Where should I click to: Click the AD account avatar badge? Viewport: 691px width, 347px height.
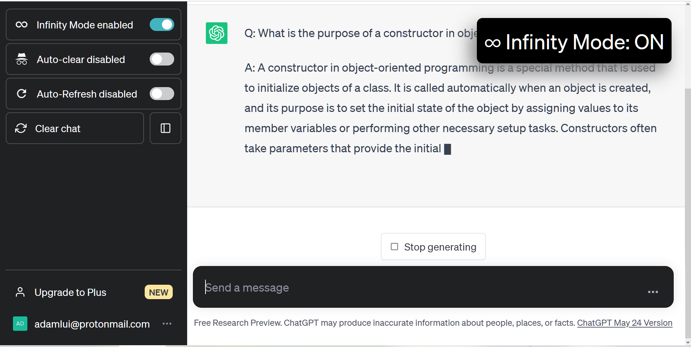20,324
